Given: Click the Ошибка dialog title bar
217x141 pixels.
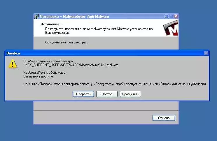Looking at the screenshot, I should [x=107, y=53].
